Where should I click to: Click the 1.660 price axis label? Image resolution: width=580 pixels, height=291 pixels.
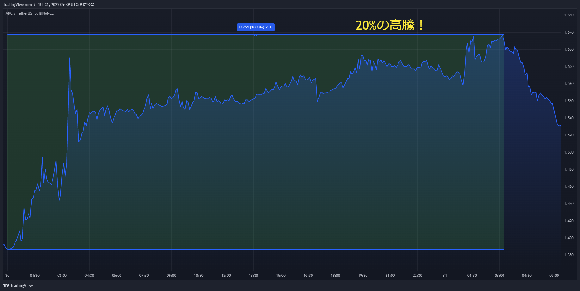569,15
